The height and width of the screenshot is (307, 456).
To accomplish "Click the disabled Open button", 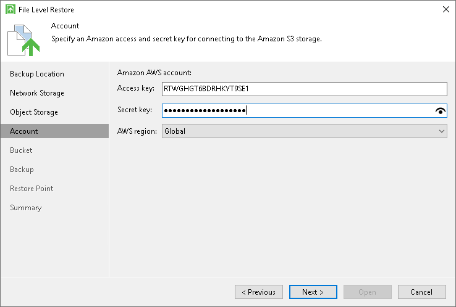I will tap(367, 292).
